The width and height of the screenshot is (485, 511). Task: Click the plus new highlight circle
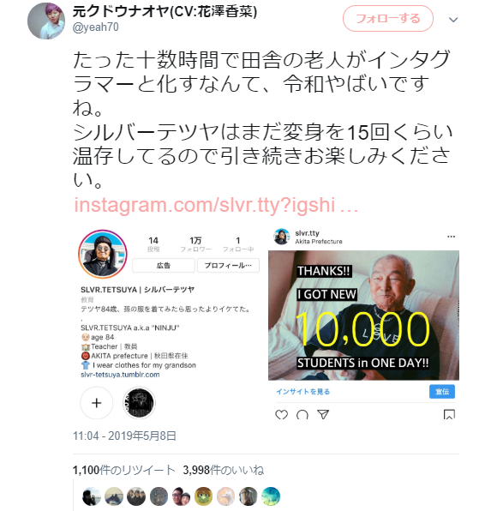(97, 403)
